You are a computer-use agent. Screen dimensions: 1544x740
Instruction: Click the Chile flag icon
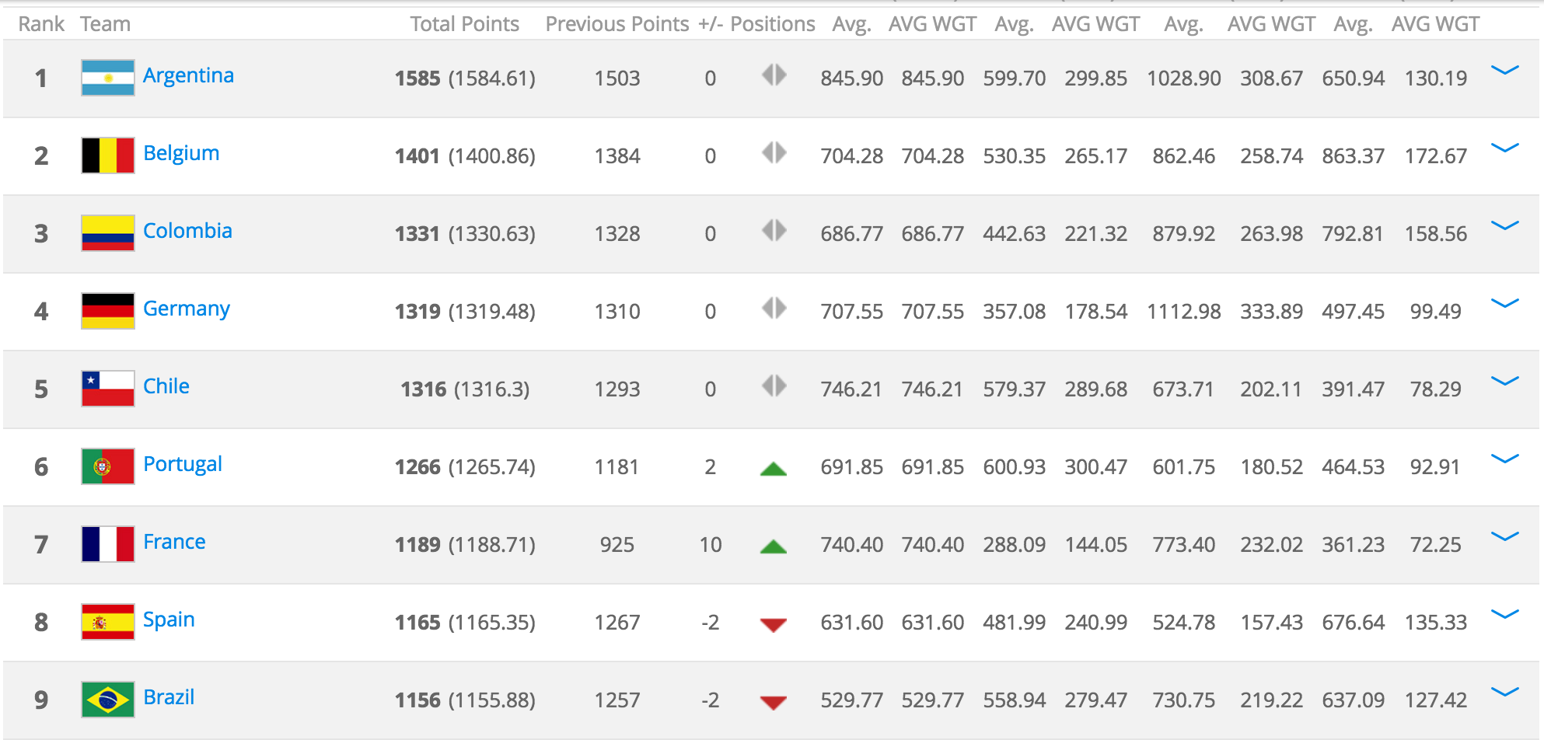tap(108, 389)
